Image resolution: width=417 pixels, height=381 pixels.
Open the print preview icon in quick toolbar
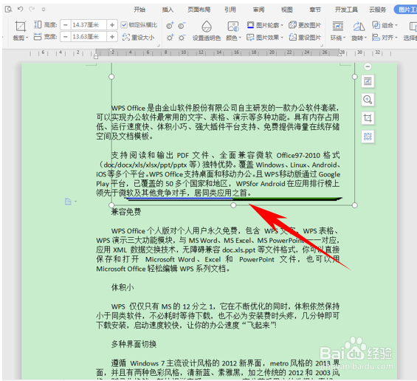pos(8,10)
